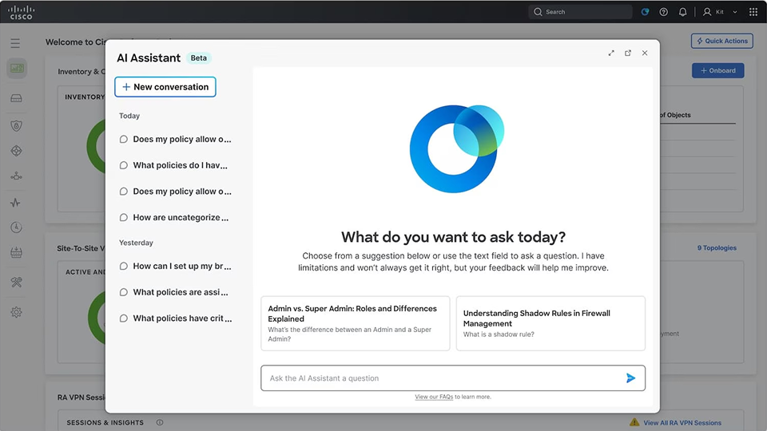
Task: Open the Kit user account dropdown
Action: (720, 12)
